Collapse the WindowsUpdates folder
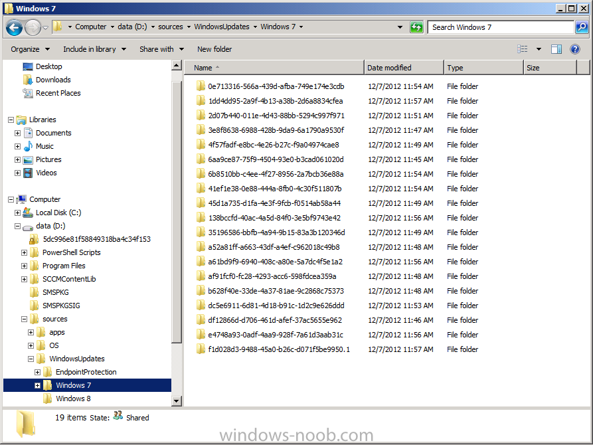593x445 pixels. click(x=31, y=359)
